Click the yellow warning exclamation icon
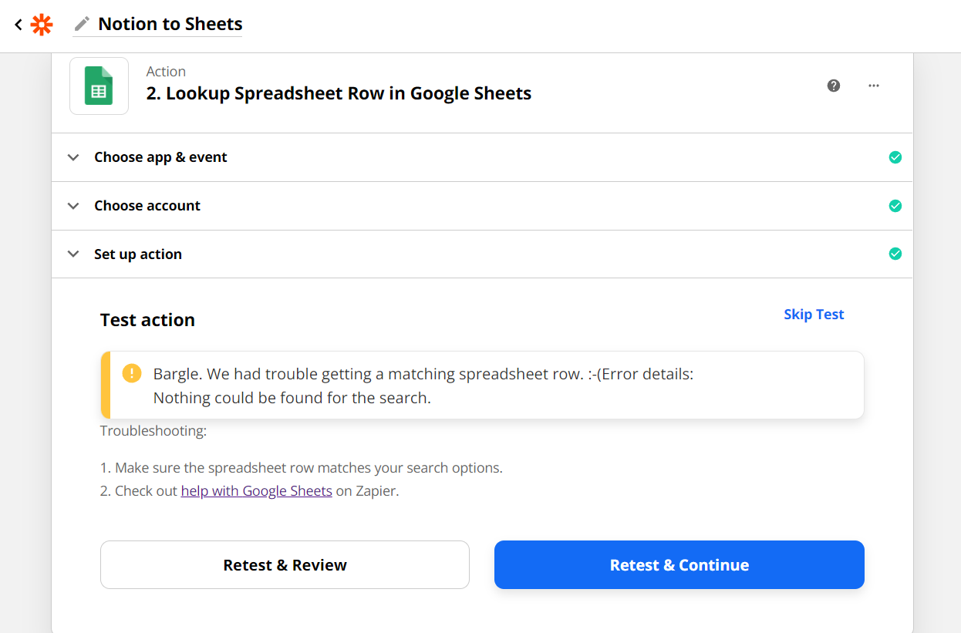This screenshot has width=961, height=633. point(132,373)
